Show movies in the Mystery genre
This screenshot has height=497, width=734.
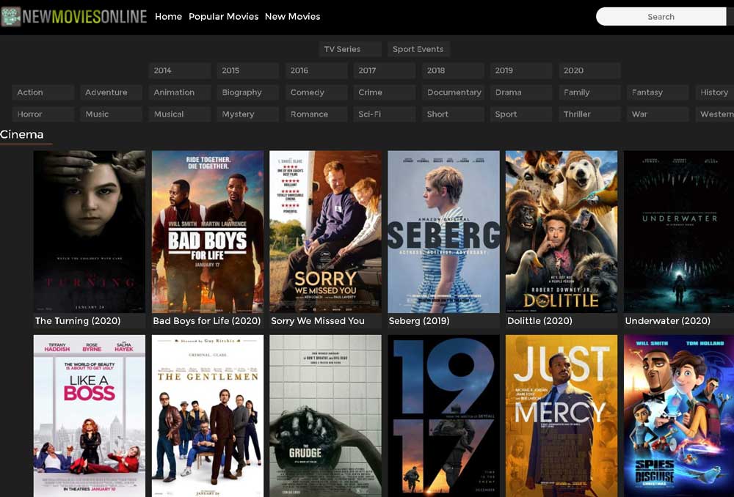(247, 114)
